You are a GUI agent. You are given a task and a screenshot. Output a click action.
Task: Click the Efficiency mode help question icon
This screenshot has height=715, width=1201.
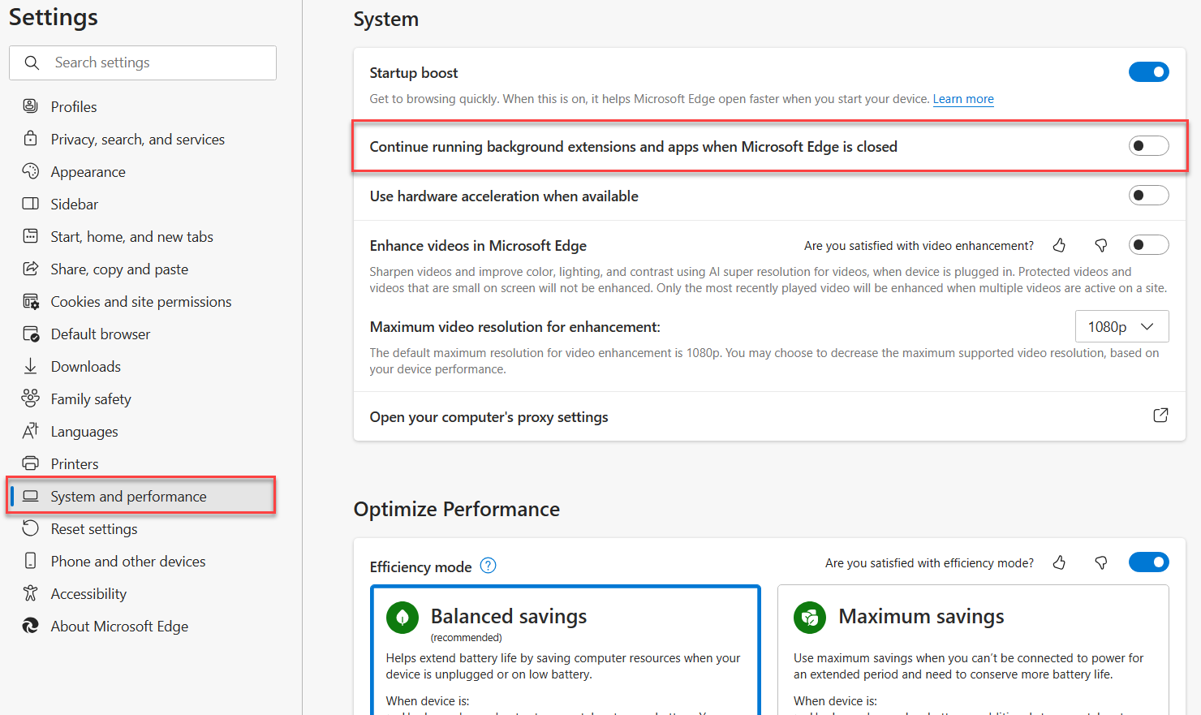pos(488,566)
